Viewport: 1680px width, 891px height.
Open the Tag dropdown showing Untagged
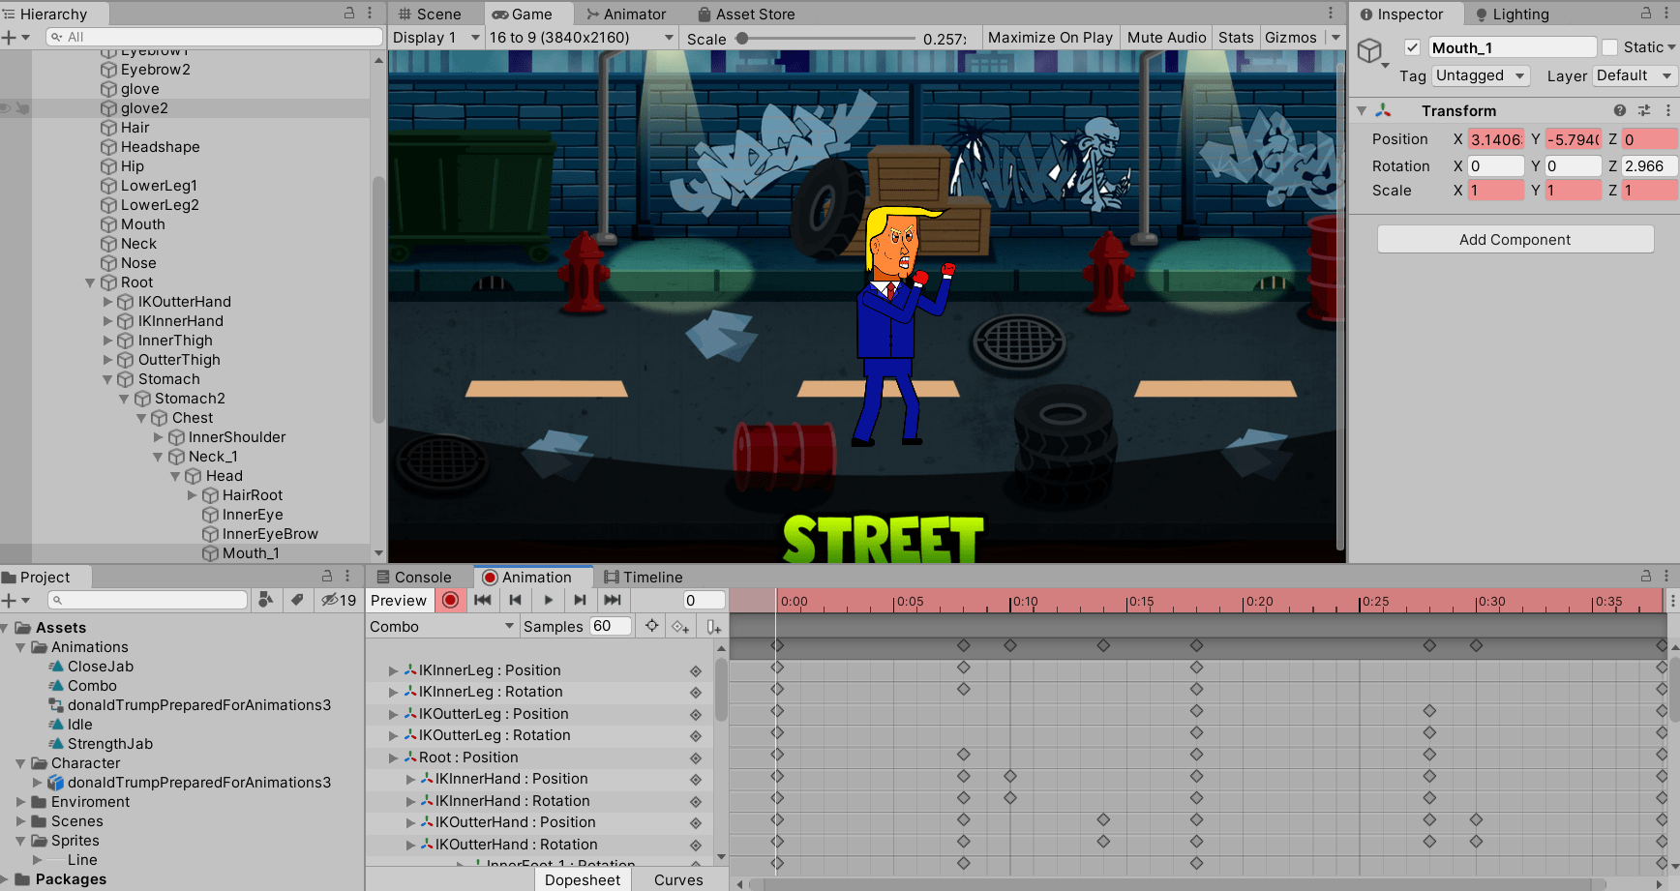[1480, 75]
